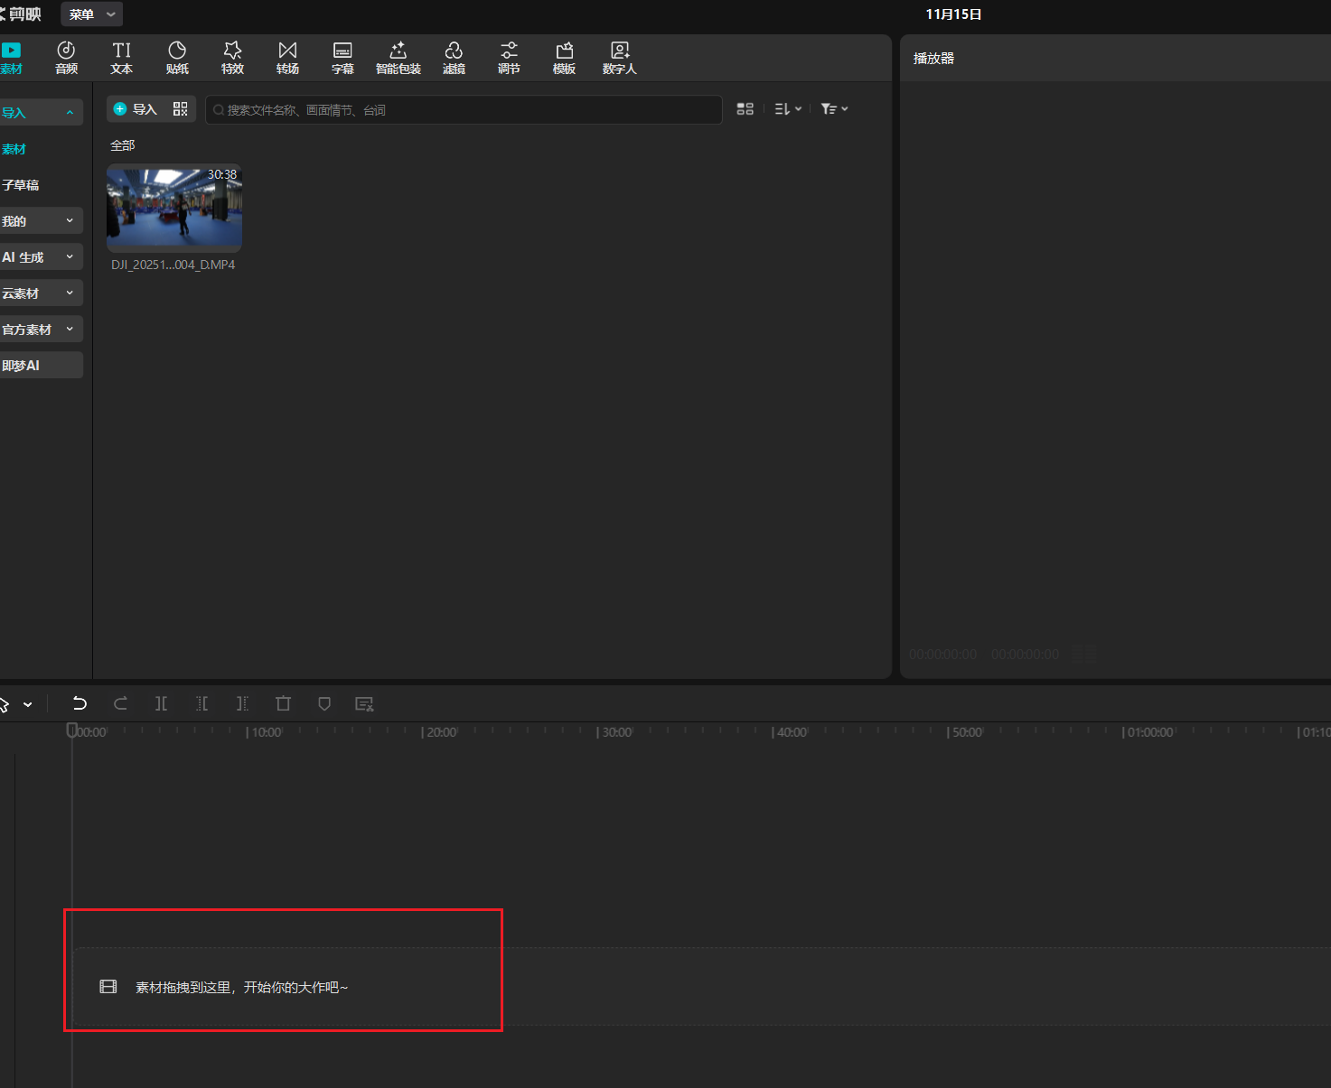This screenshot has width=1331, height=1088.
Task: Click the delete trash icon in timeline toolbar
Action: [x=283, y=703]
